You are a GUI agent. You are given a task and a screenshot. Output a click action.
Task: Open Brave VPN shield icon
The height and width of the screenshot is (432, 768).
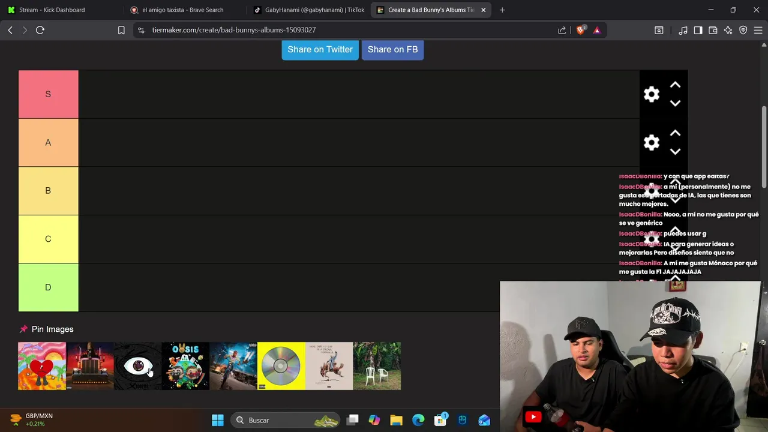[x=743, y=30]
